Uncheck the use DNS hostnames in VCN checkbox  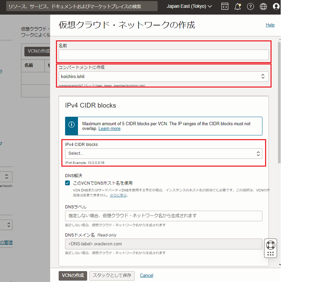(68, 183)
